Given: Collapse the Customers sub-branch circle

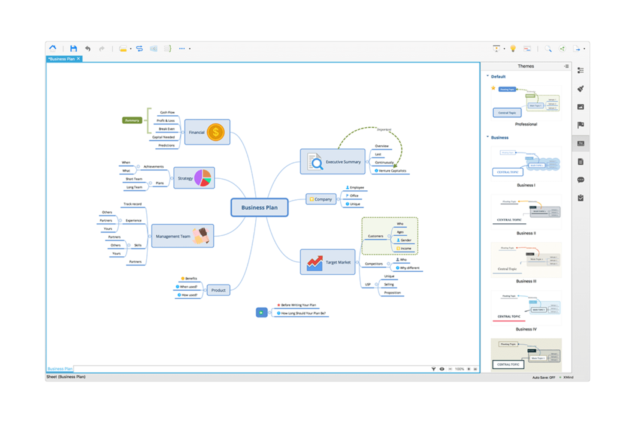Looking at the screenshot, I should click(389, 236).
